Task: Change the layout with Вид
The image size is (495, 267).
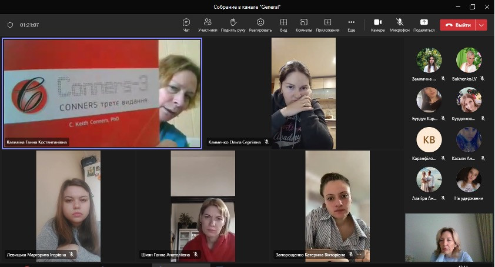Action: point(283,25)
